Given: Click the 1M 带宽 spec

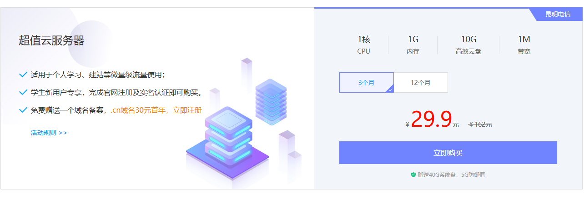Looking at the screenshot, I should 524,45.
